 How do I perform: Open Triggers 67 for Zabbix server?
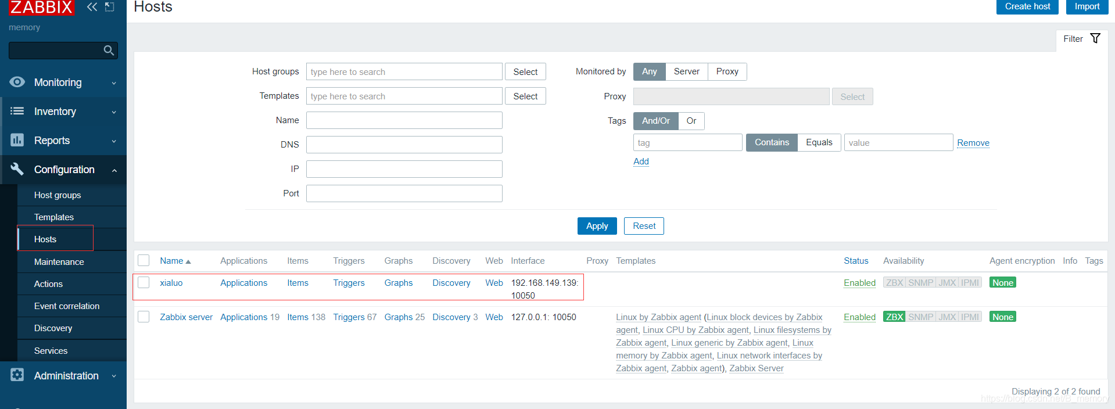pos(354,317)
